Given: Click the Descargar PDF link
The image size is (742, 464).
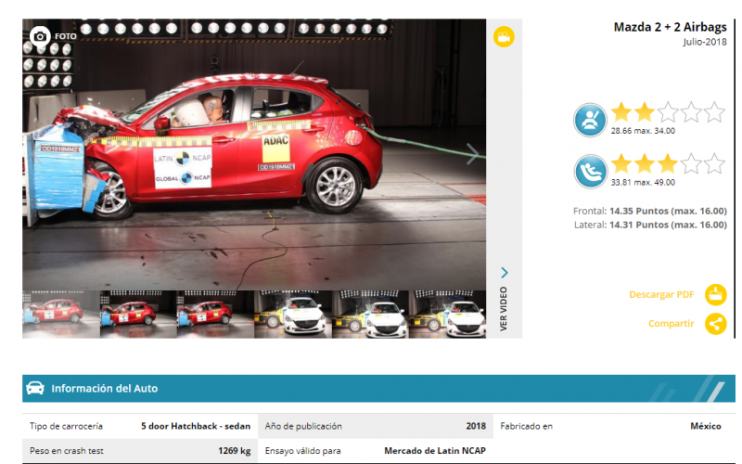Looking at the screenshot, I should (661, 295).
